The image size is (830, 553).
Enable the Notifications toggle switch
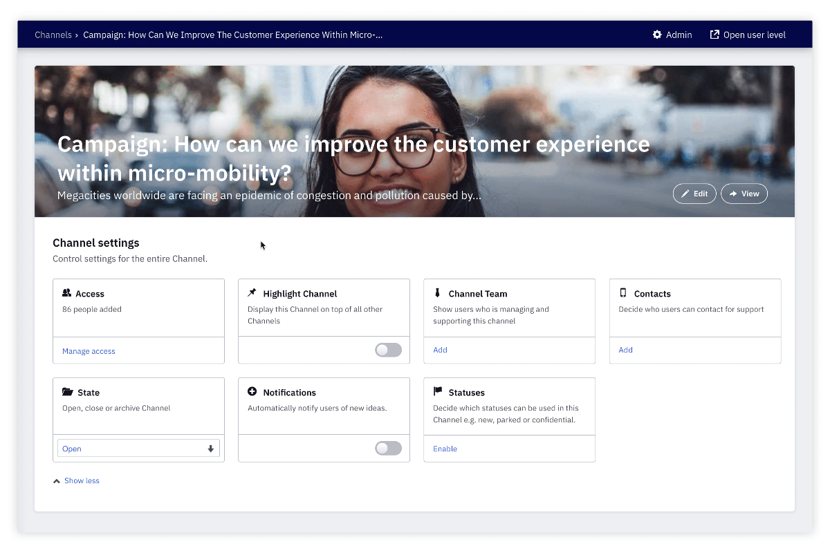coord(388,449)
